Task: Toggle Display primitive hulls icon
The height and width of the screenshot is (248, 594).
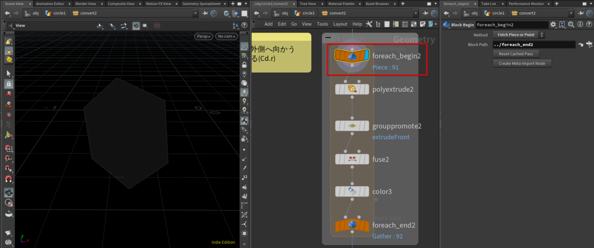Action: (x=244, y=206)
